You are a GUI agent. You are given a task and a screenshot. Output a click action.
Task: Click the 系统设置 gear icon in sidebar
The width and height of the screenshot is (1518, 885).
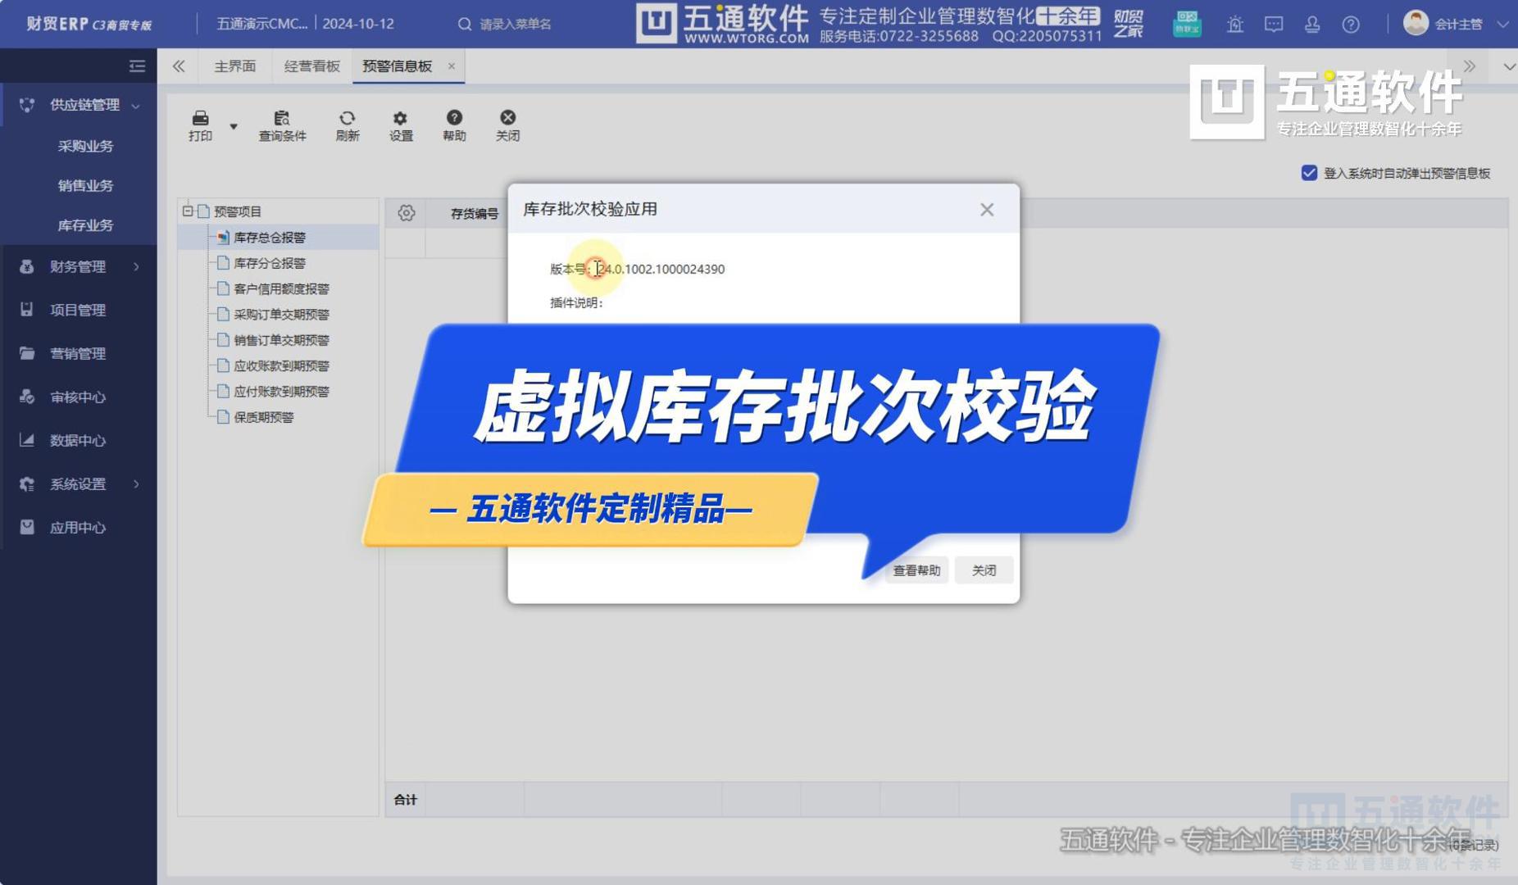(27, 483)
